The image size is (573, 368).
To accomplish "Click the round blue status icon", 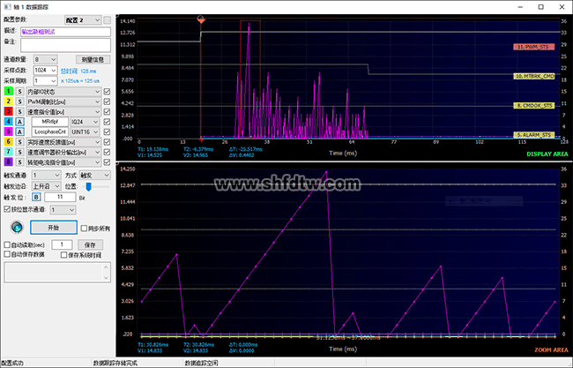I will (16, 227).
